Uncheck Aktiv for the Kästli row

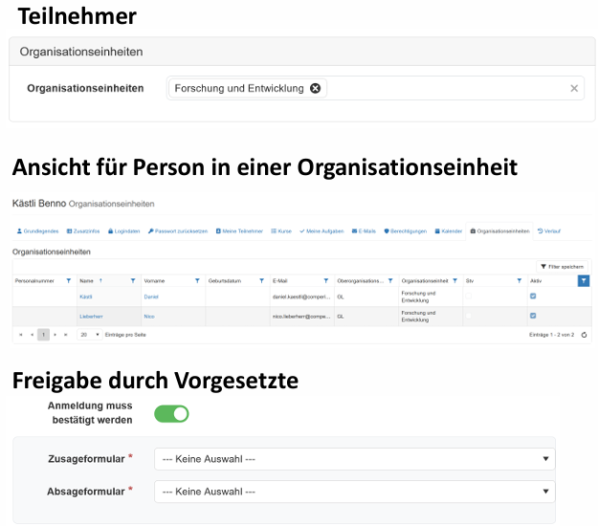533,296
